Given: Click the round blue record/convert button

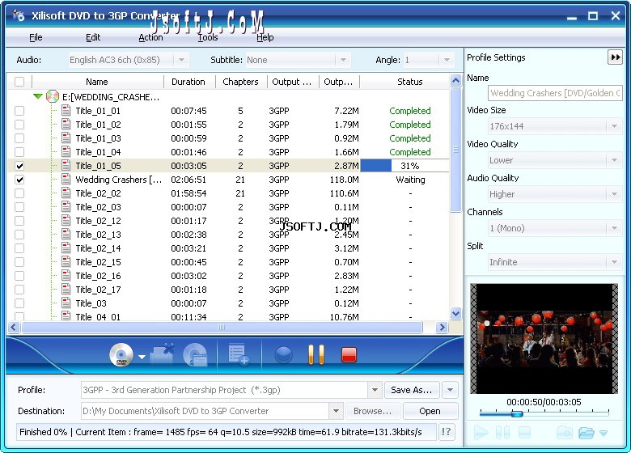Looking at the screenshot, I should pyautogui.click(x=284, y=355).
